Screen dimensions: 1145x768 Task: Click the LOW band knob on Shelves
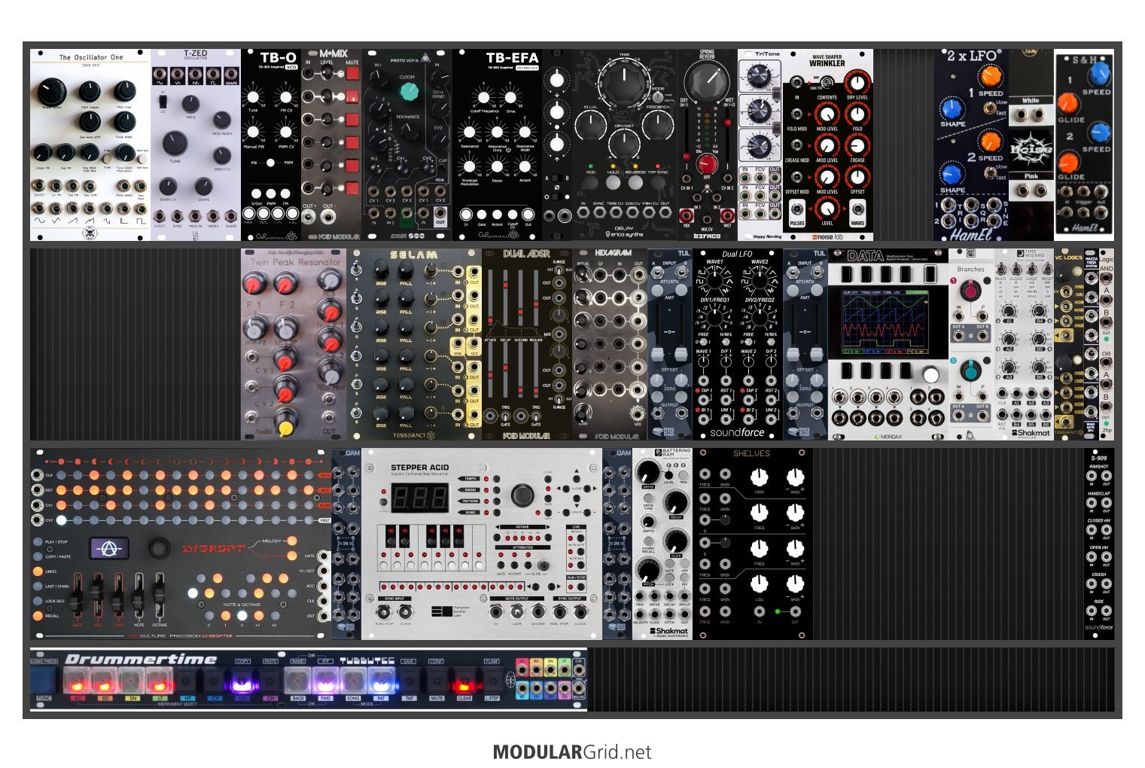point(760,583)
